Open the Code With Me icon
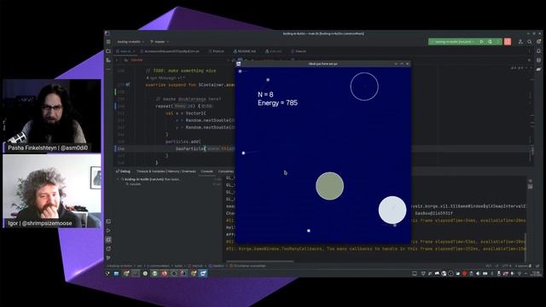The image size is (546, 307). [x=520, y=42]
